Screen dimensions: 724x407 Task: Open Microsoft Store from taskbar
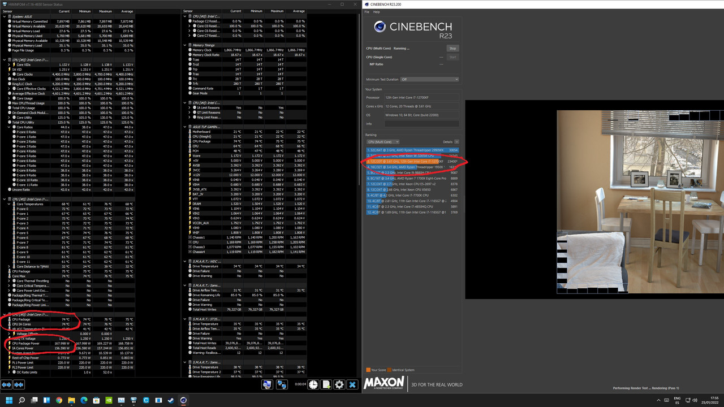[x=96, y=400]
